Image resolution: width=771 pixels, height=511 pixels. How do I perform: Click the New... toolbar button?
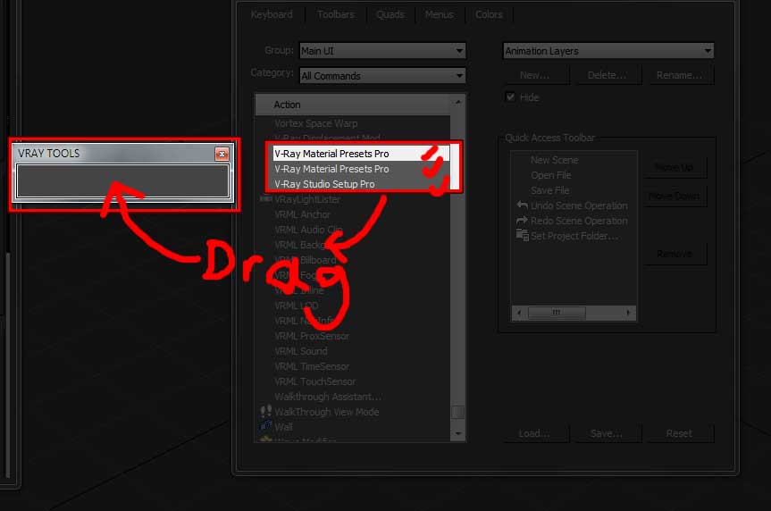535,75
